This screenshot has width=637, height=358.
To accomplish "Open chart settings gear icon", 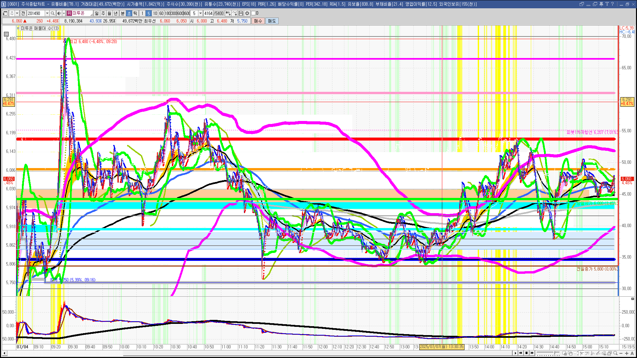I will coord(247,13).
